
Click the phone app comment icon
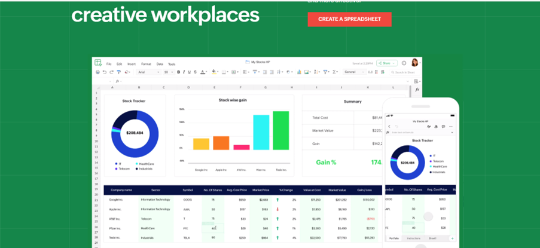(444, 127)
